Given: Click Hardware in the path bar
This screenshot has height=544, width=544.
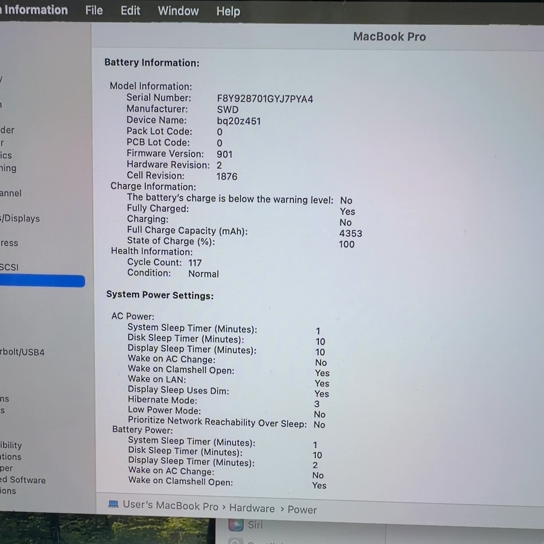Looking at the screenshot, I should (x=252, y=508).
